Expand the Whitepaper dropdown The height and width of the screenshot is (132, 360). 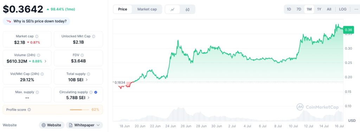(x=84, y=125)
